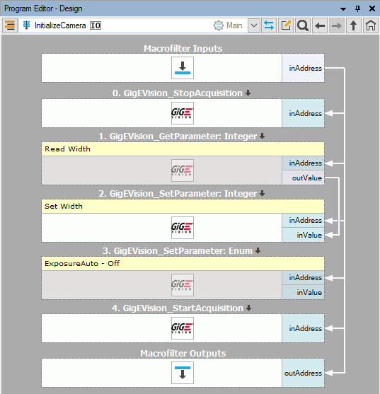Open the macrofilter path dropdown arrow
The image size is (380, 394).
click(254, 25)
